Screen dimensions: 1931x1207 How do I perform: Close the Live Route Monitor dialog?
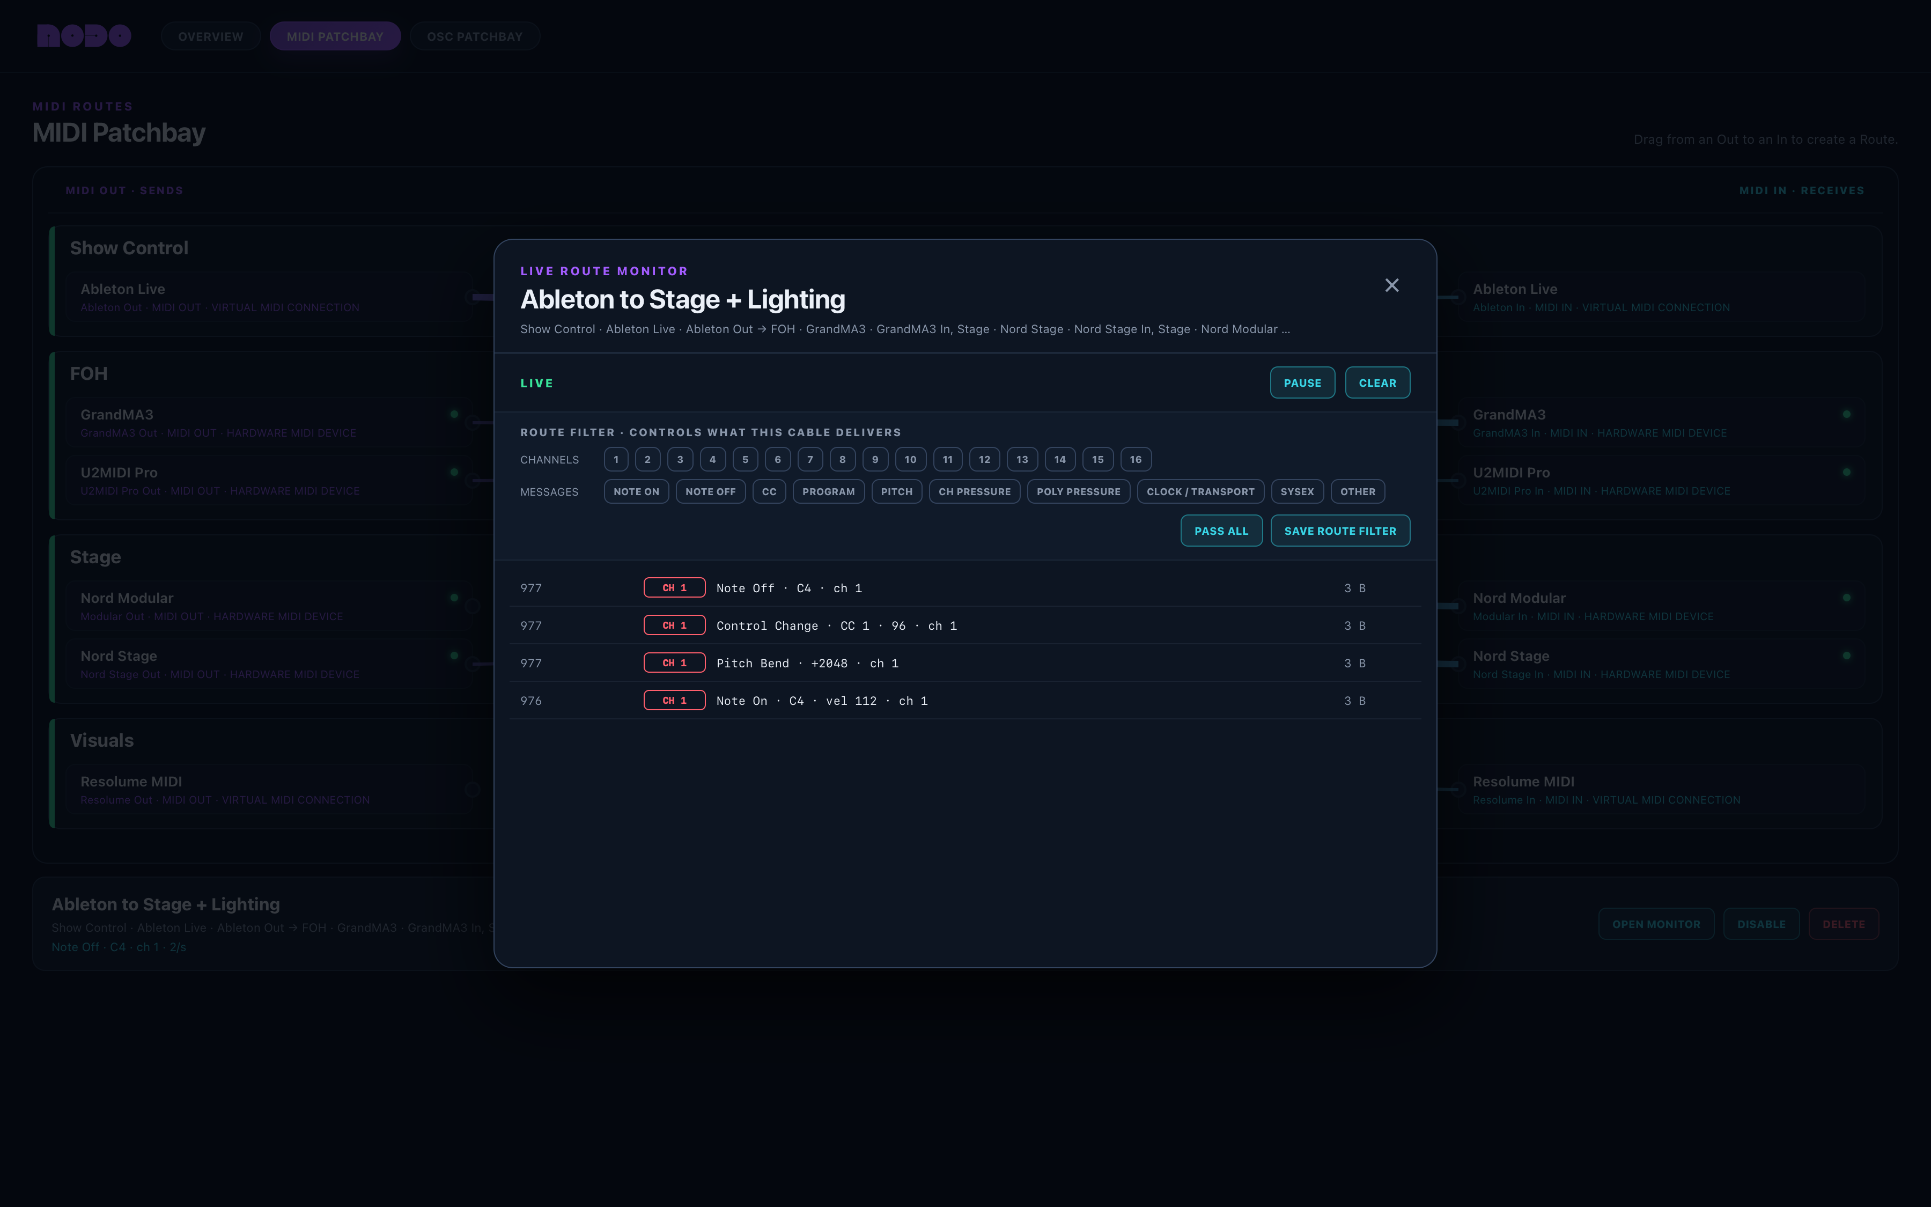[1391, 285]
